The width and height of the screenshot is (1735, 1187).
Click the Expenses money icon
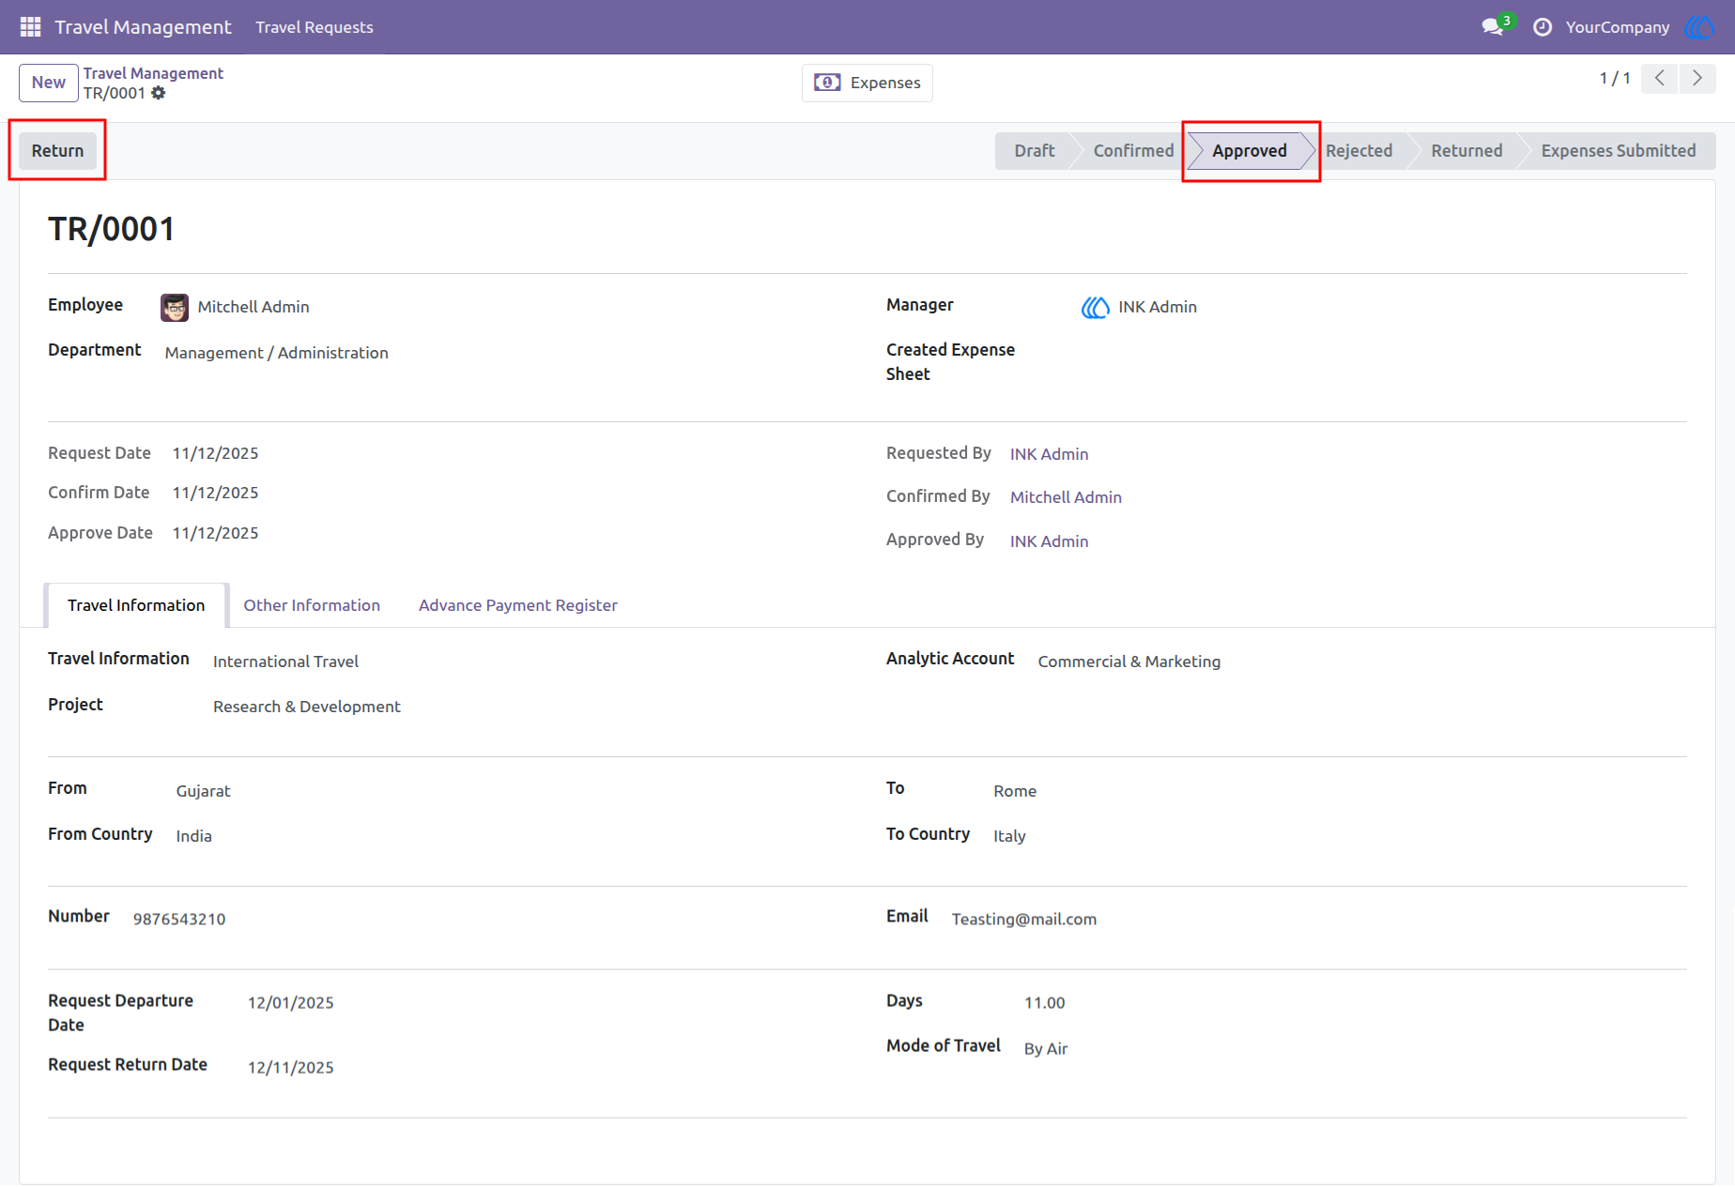(x=827, y=83)
